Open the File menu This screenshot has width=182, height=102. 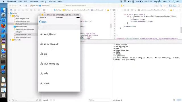click(x=20, y=1)
